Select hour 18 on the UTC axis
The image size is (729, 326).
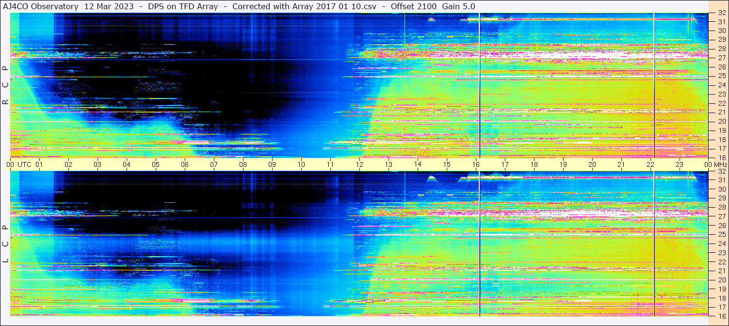coord(534,164)
